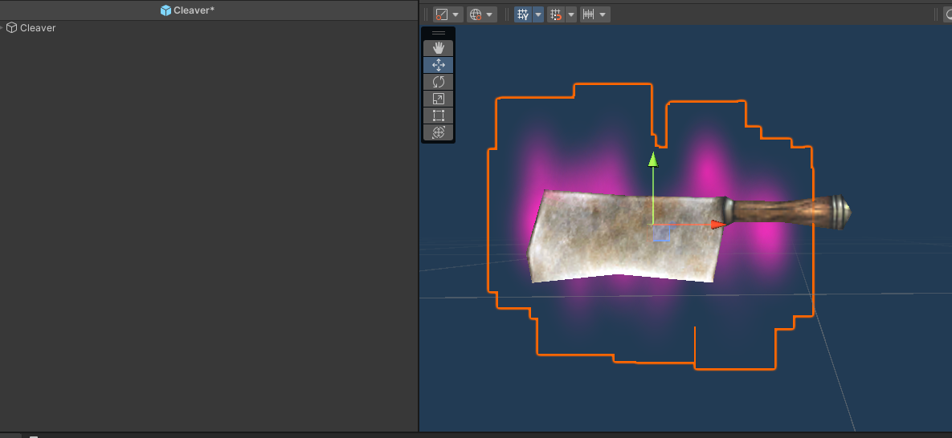Click the blue XY-plane gizmo square
This screenshot has width=952, height=438.
[661, 233]
